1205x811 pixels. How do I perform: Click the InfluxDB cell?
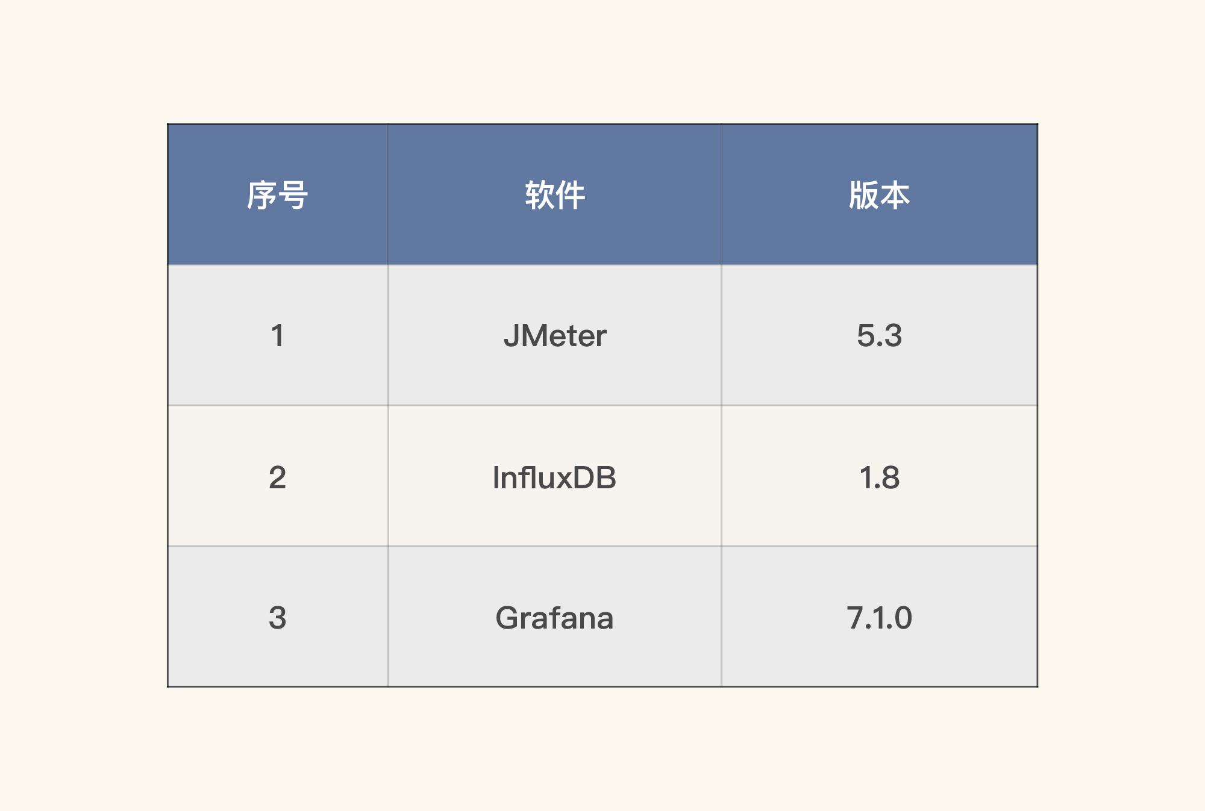point(554,477)
